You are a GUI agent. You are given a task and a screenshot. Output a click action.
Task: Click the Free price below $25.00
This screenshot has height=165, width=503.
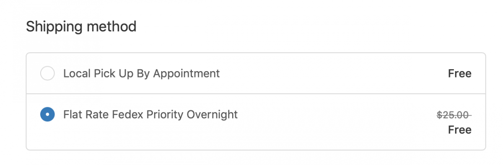460,130
